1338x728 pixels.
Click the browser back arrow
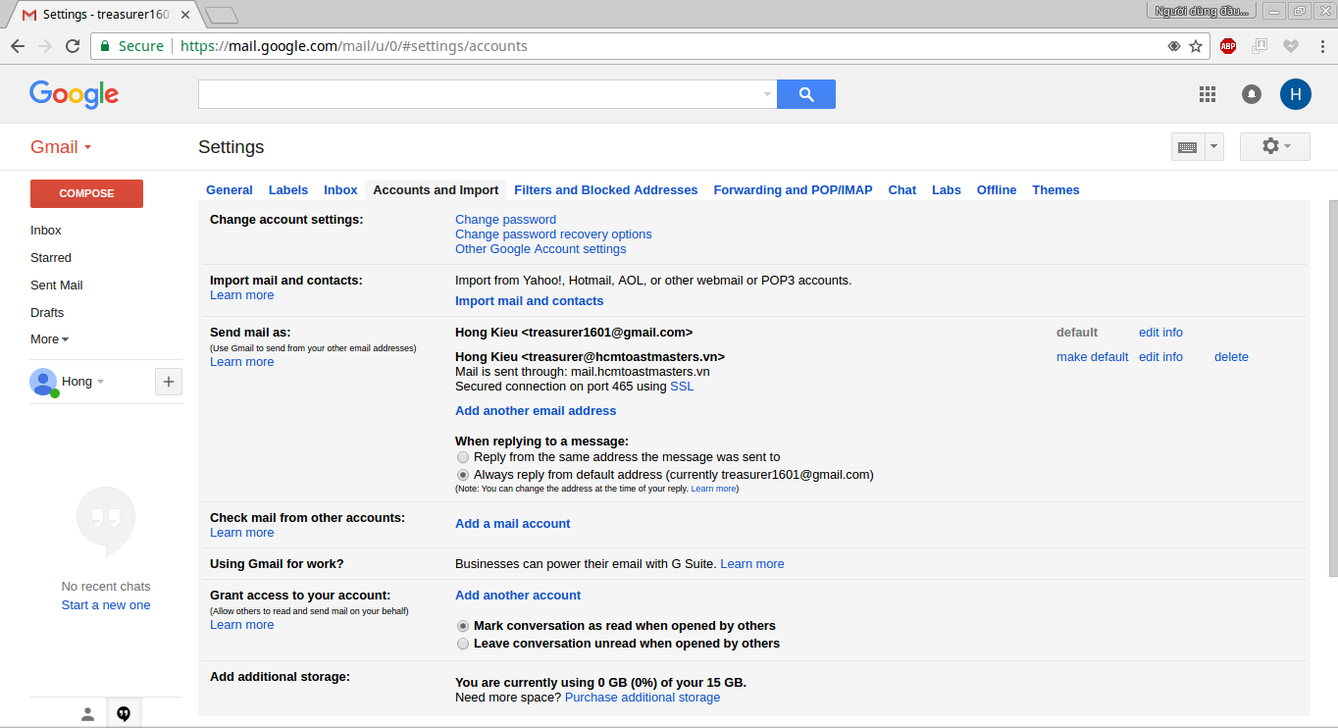tap(18, 46)
